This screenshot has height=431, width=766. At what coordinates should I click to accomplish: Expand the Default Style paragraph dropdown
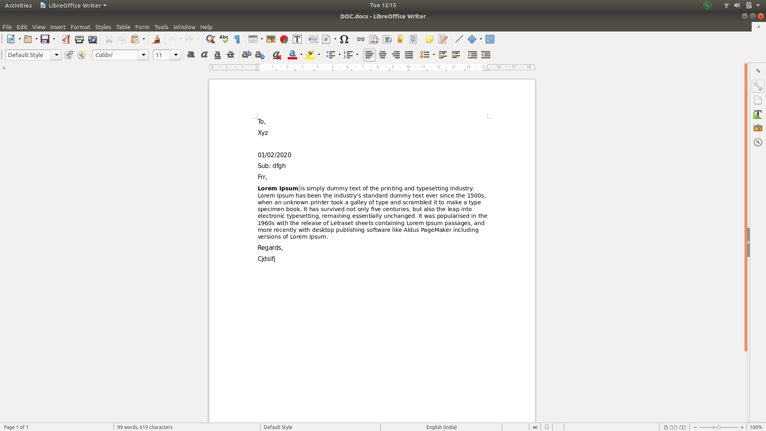tap(57, 55)
